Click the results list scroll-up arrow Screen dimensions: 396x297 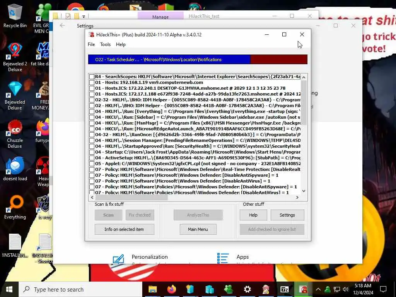pyautogui.click(x=304, y=77)
